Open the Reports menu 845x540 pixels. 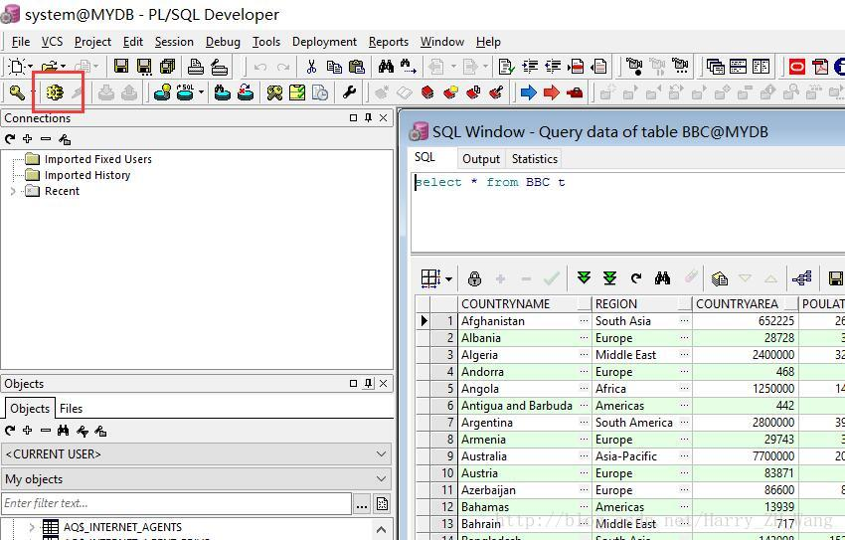tap(389, 42)
